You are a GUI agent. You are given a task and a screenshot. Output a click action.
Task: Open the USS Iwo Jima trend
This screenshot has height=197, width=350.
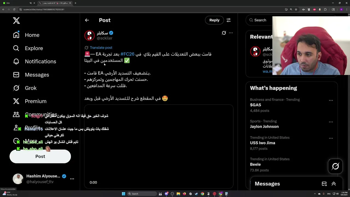(262, 143)
